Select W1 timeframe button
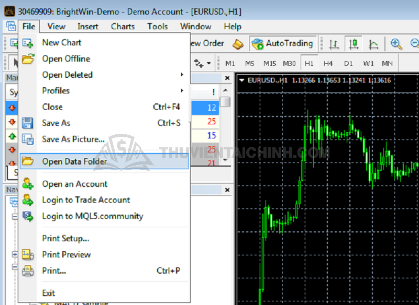This screenshot has width=419, height=305. pyautogui.click(x=368, y=63)
